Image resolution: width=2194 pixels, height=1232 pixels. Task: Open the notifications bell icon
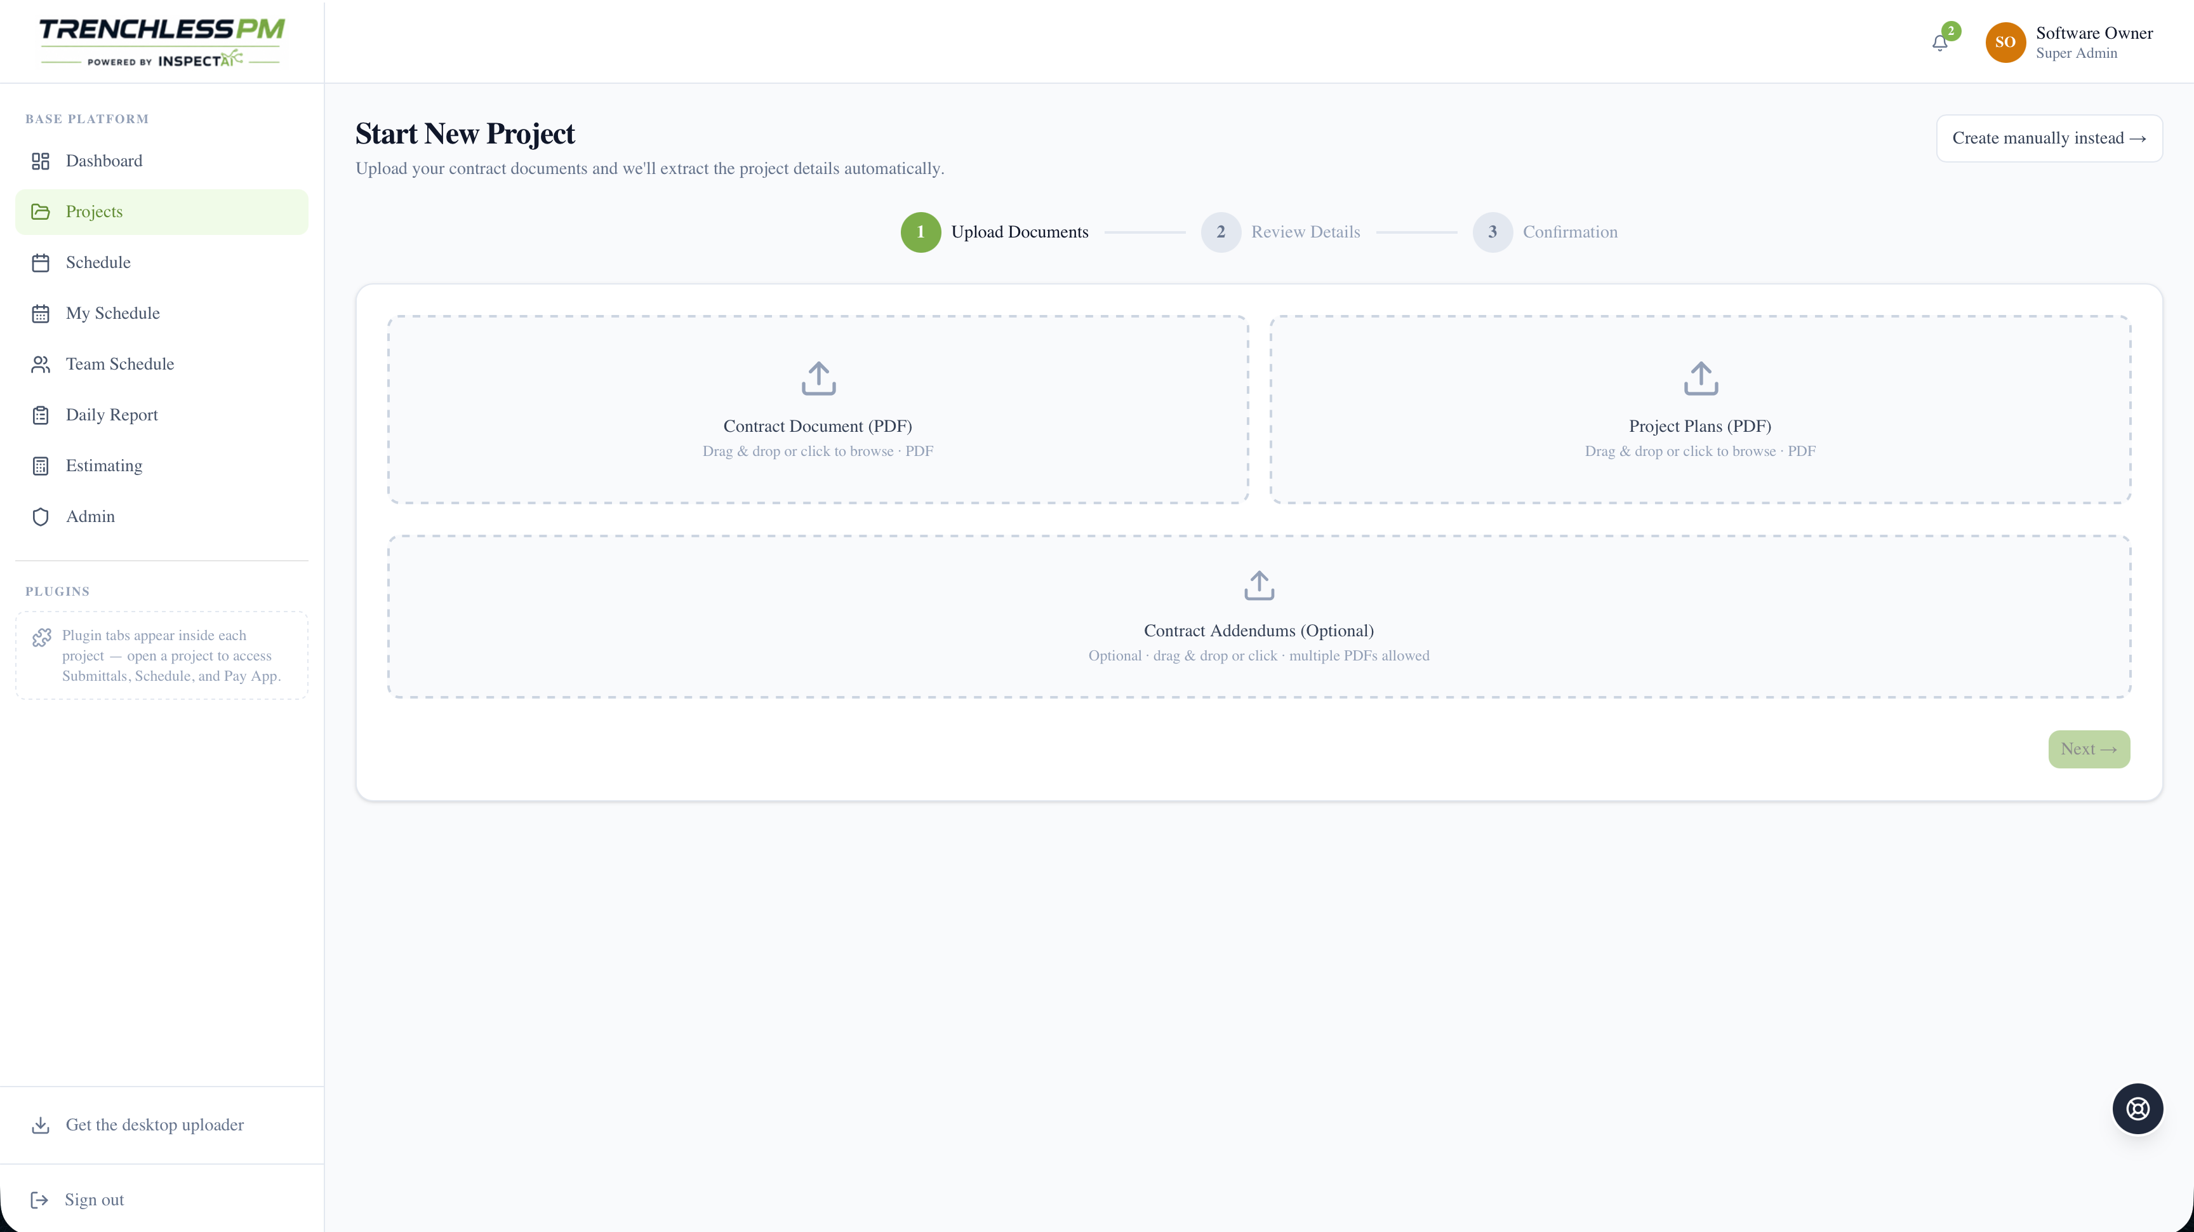coord(1939,43)
